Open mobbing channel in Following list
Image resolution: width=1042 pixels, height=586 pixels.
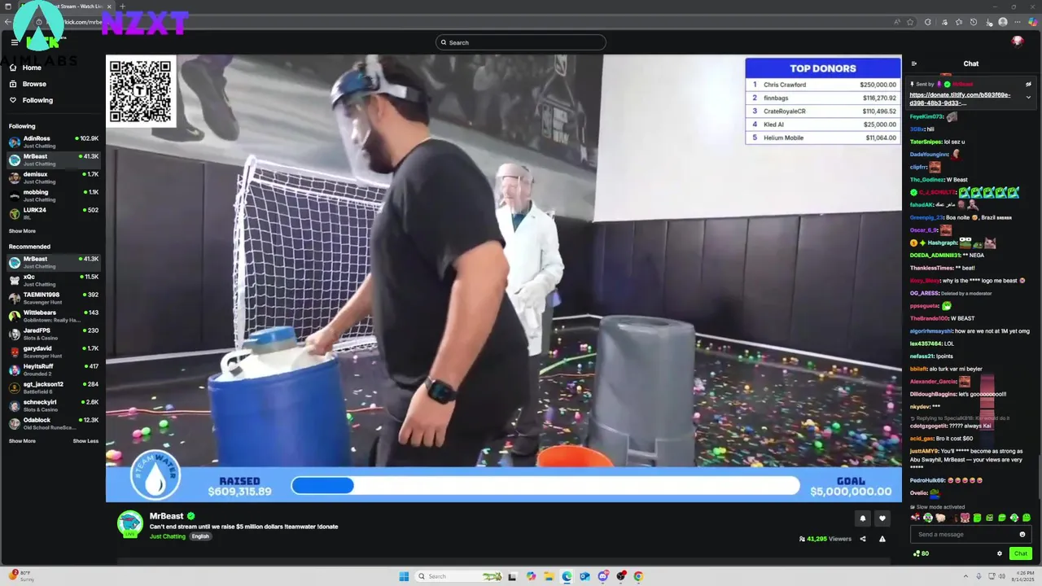pyautogui.click(x=54, y=195)
